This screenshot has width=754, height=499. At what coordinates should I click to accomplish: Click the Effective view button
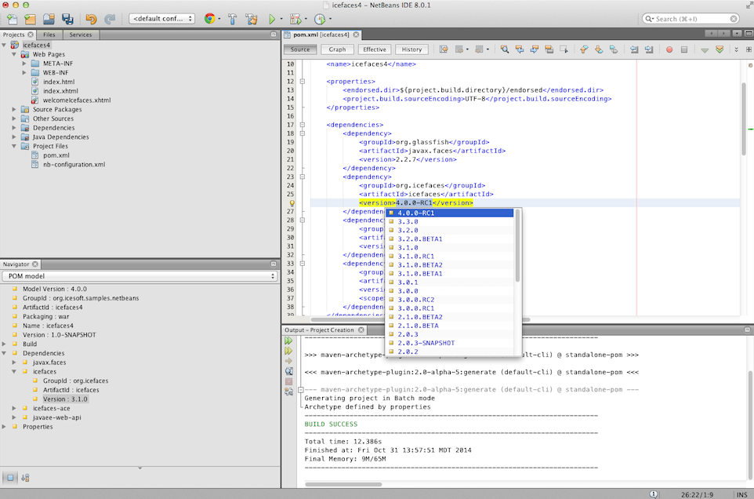click(375, 49)
